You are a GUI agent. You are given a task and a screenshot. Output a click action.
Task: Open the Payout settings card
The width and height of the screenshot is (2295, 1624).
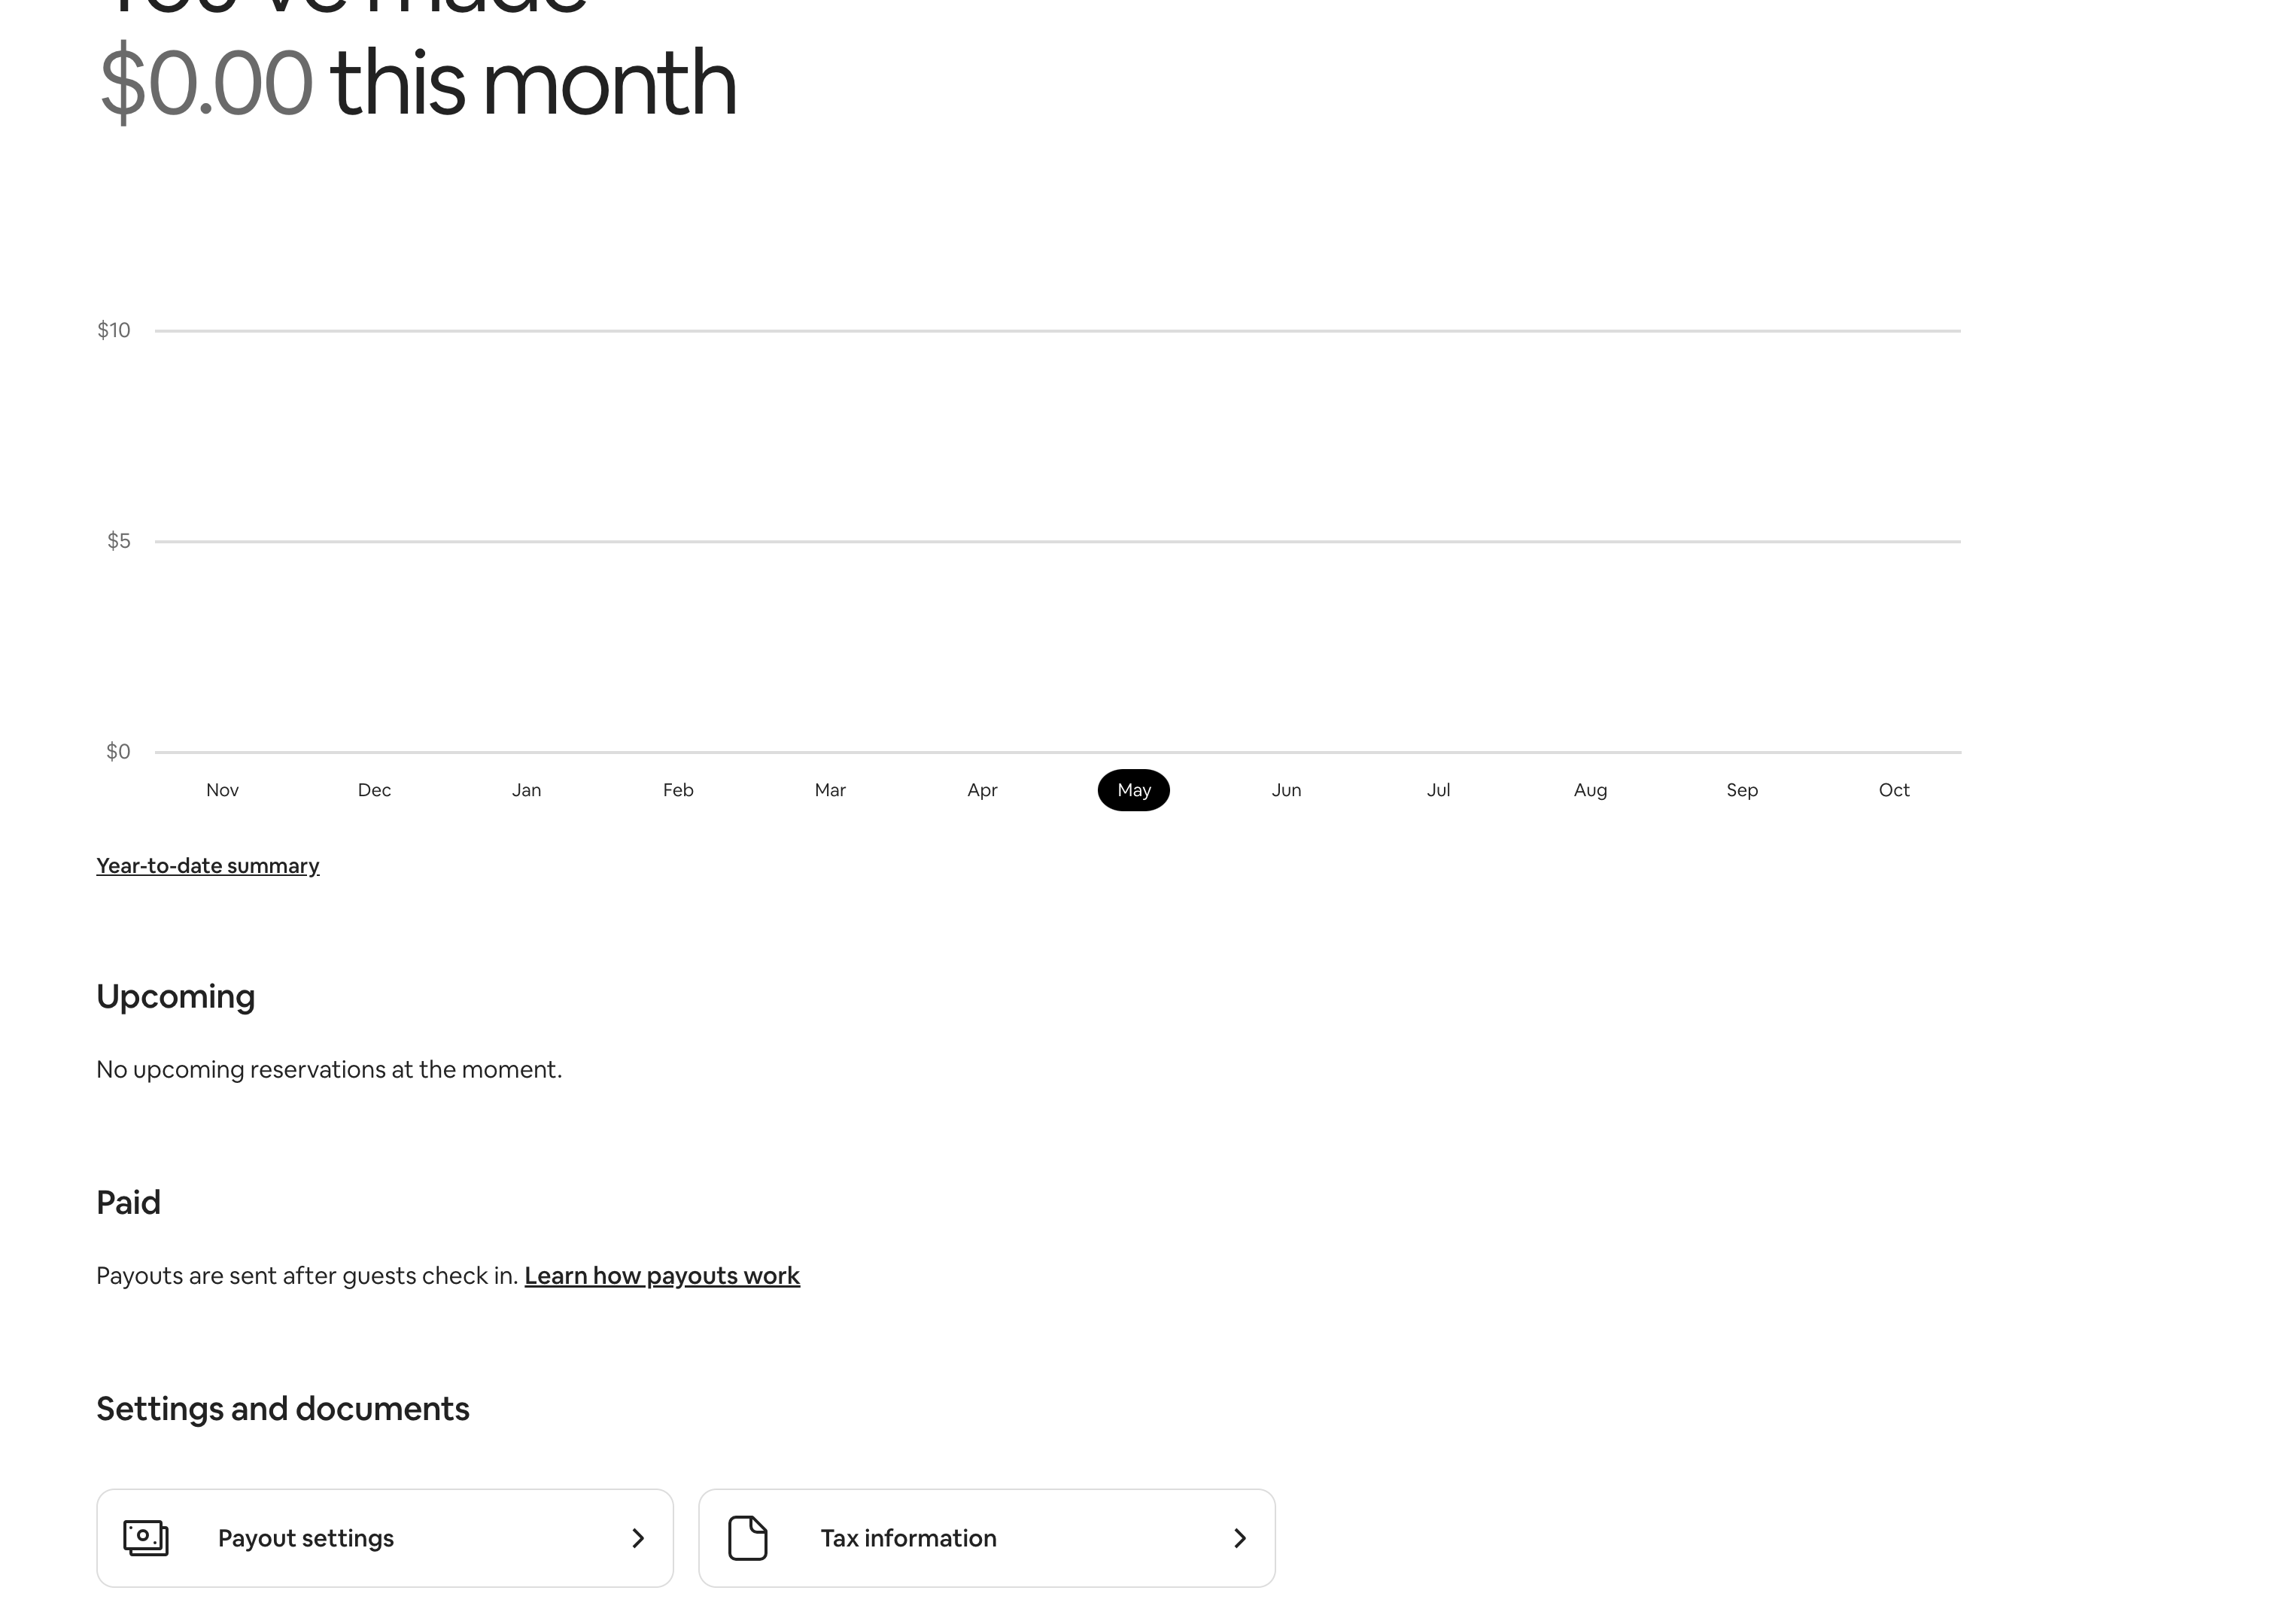point(385,1538)
